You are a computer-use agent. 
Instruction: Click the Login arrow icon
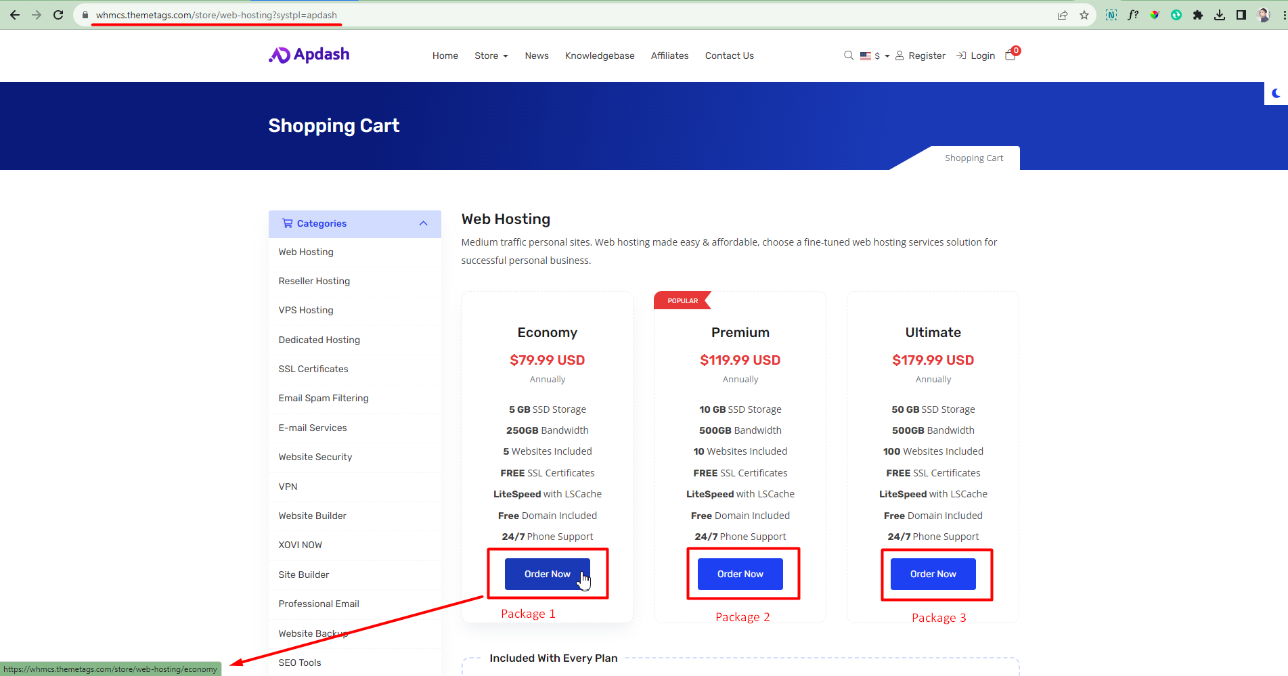(x=961, y=55)
